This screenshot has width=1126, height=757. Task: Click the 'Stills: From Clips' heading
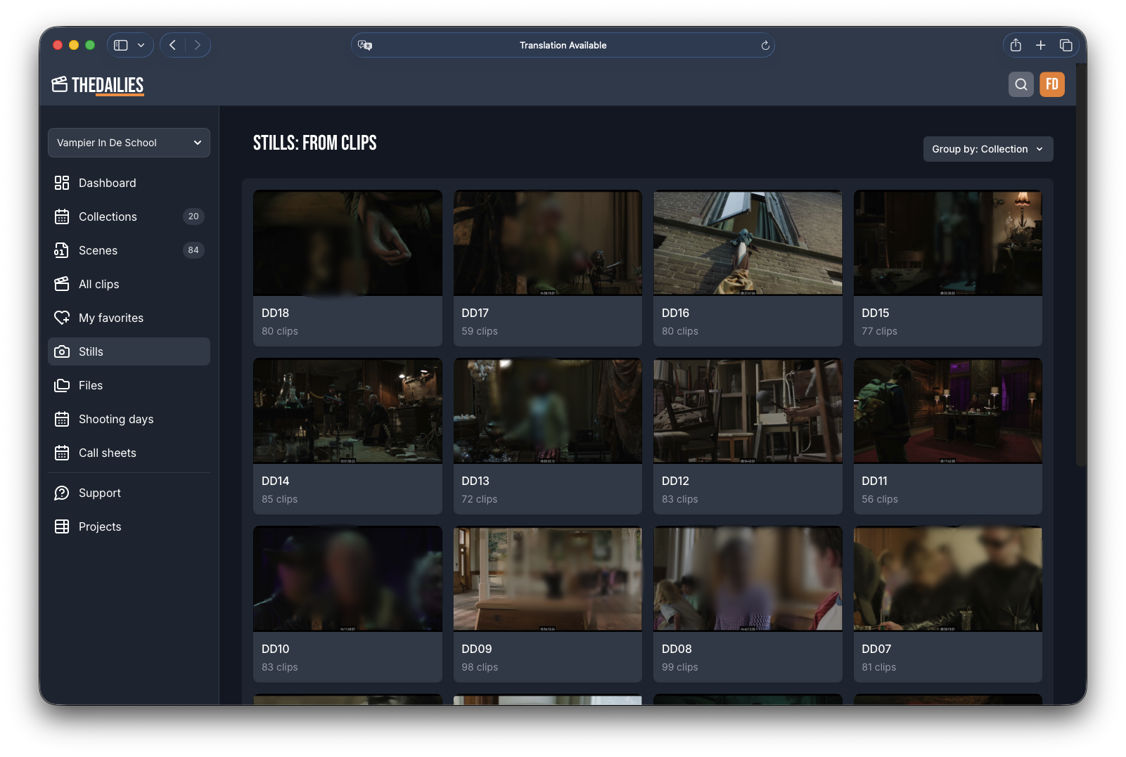coord(315,143)
